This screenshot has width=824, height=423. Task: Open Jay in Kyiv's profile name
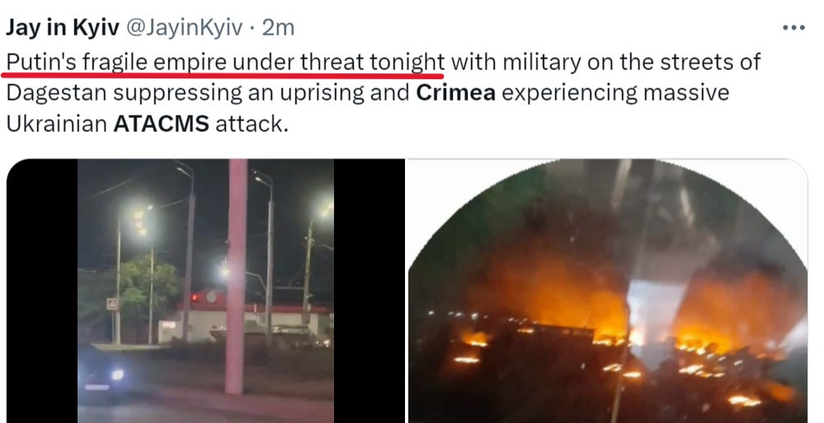(63, 28)
